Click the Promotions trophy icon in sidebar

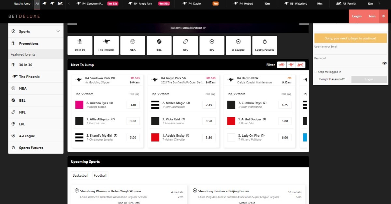click(x=13, y=43)
